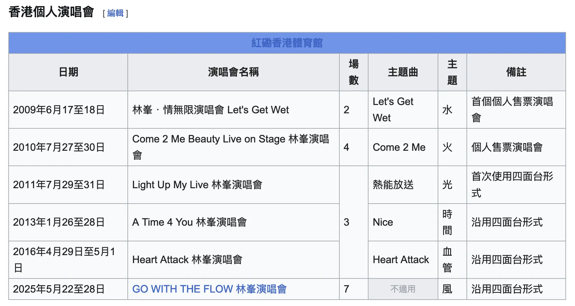Click the 場數 column header
The width and height of the screenshot is (575, 306).
coord(354,72)
